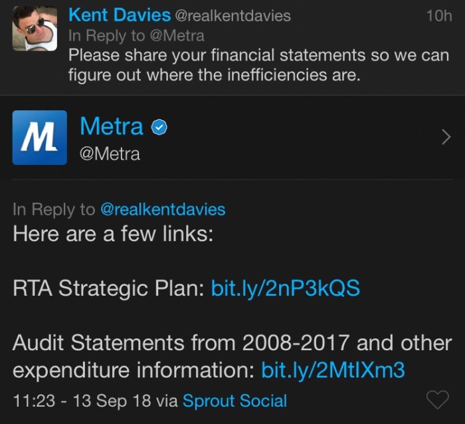Open the RTA Strategic Plan bit.ly/2nP3kQS link

285,288
